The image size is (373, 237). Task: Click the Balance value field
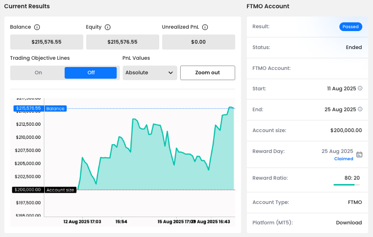click(46, 42)
